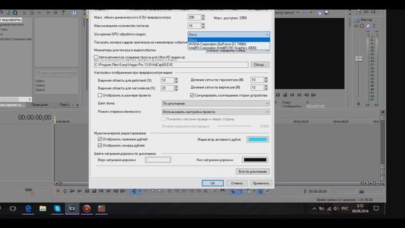The image size is (405, 228).
Task: Click the stop button in timeline transport
Action: [x=94, y=191]
